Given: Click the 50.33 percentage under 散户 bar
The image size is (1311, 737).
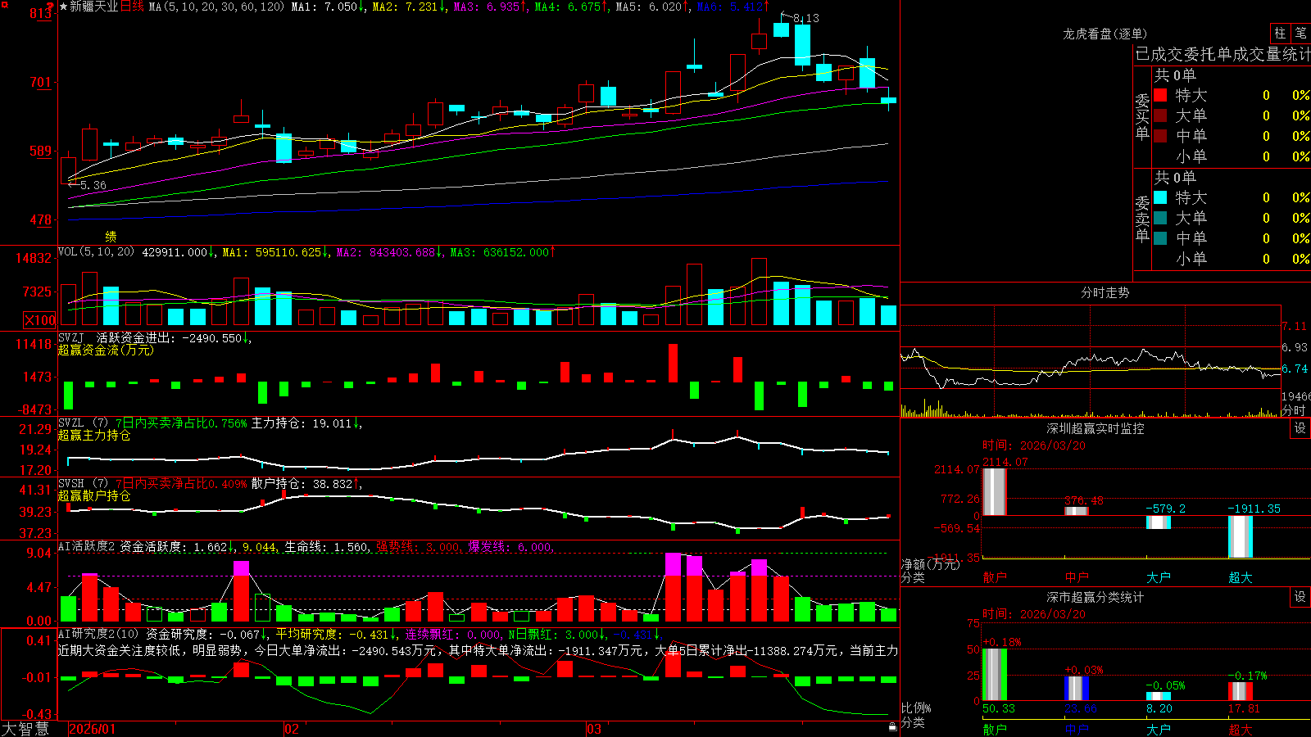Looking at the screenshot, I should 998,708.
